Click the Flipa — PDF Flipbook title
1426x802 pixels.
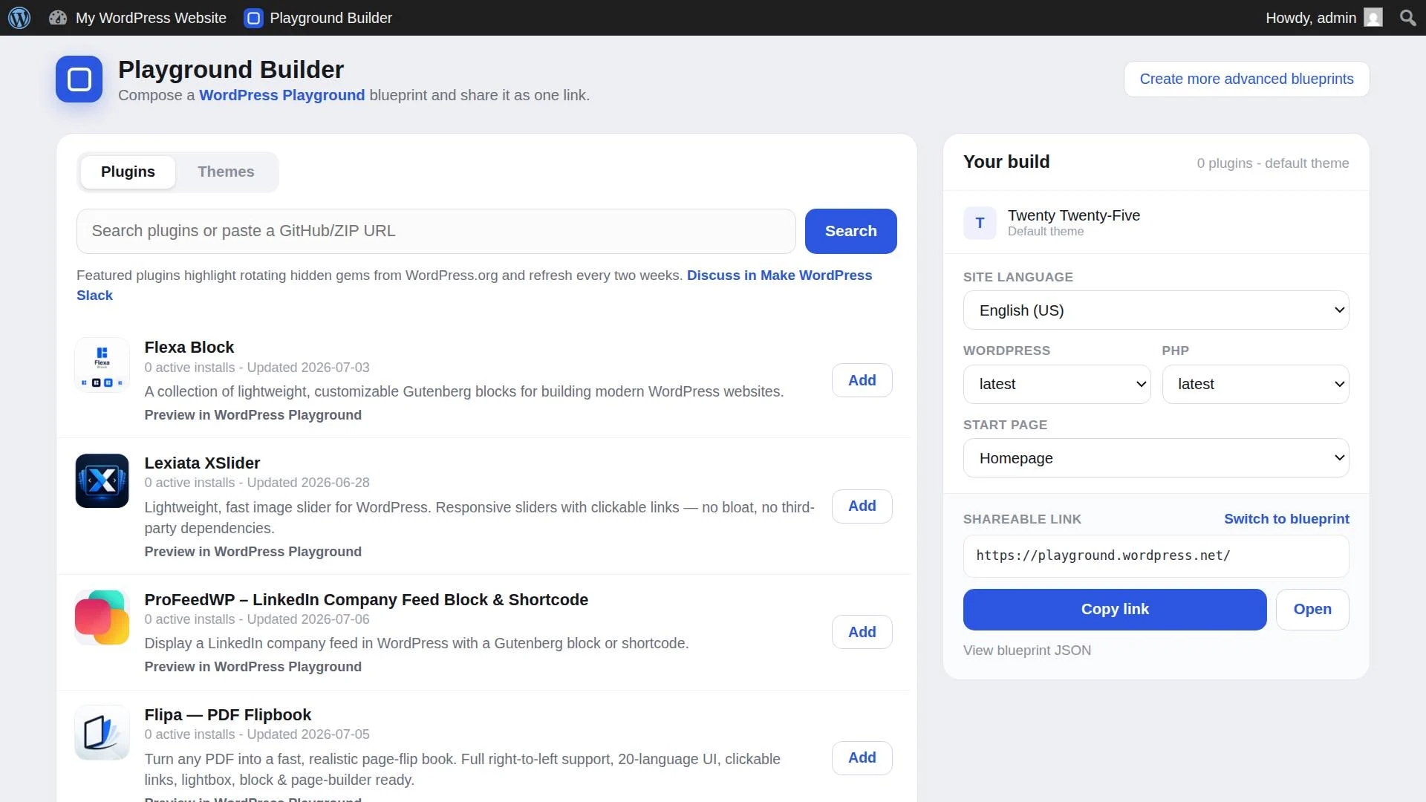(x=228, y=715)
